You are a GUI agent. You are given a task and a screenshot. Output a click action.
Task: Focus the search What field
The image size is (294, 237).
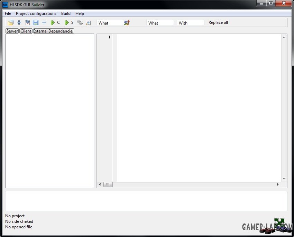click(x=110, y=23)
